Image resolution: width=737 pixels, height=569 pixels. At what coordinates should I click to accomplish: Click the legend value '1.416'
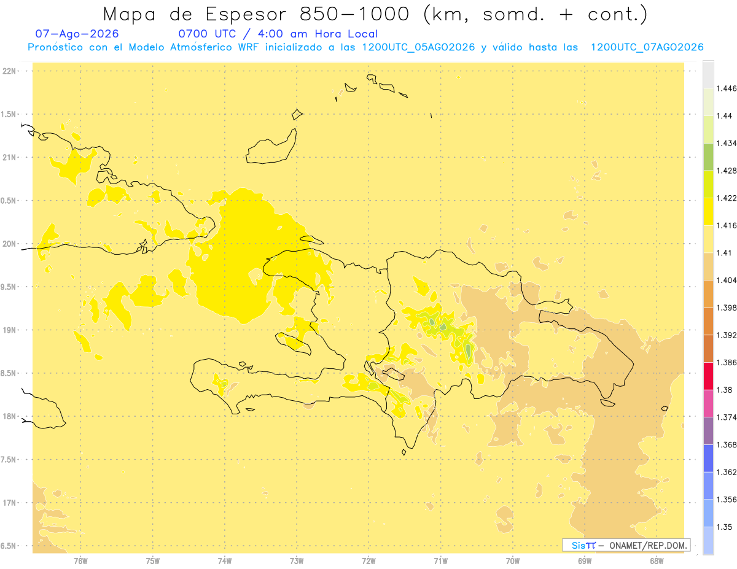[x=728, y=225]
